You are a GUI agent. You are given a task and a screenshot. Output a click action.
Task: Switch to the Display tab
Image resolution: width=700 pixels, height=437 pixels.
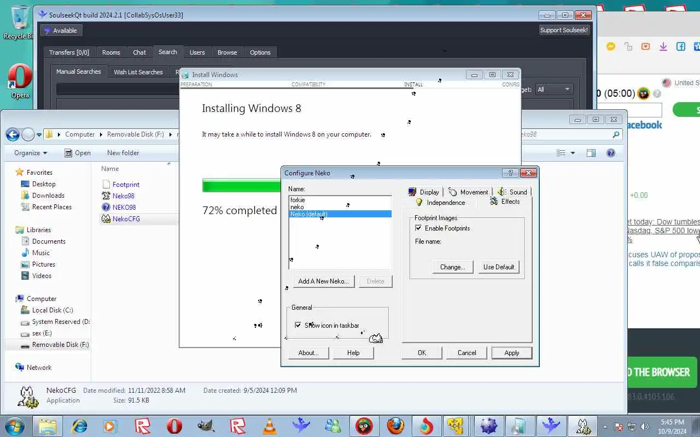click(423, 192)
